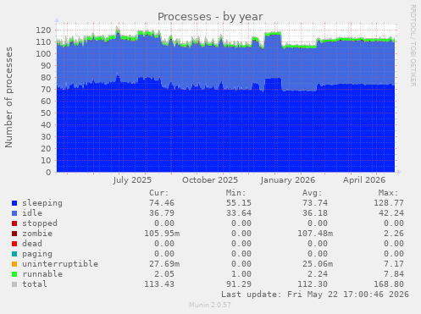Click total maximum value 168.80
This screenshot has height=314, width=421.
click(389, 284)
